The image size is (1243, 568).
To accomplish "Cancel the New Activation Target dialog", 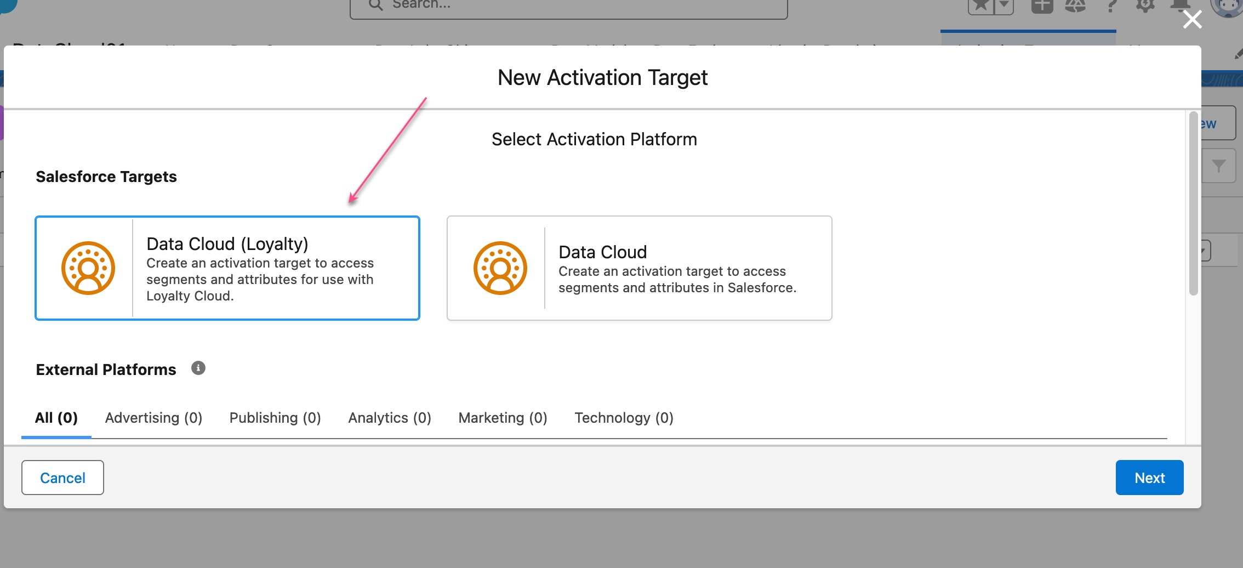I will (x=62, y=478).
